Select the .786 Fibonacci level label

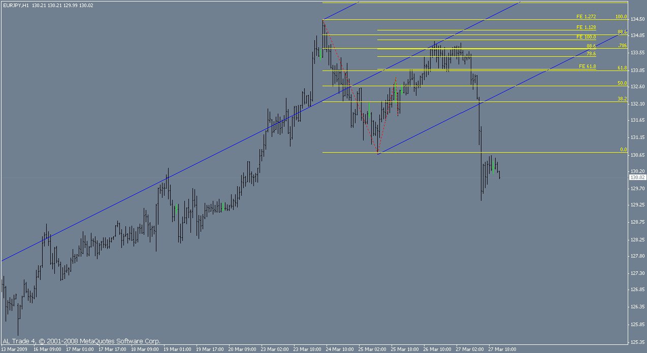(x=623, y=46)
